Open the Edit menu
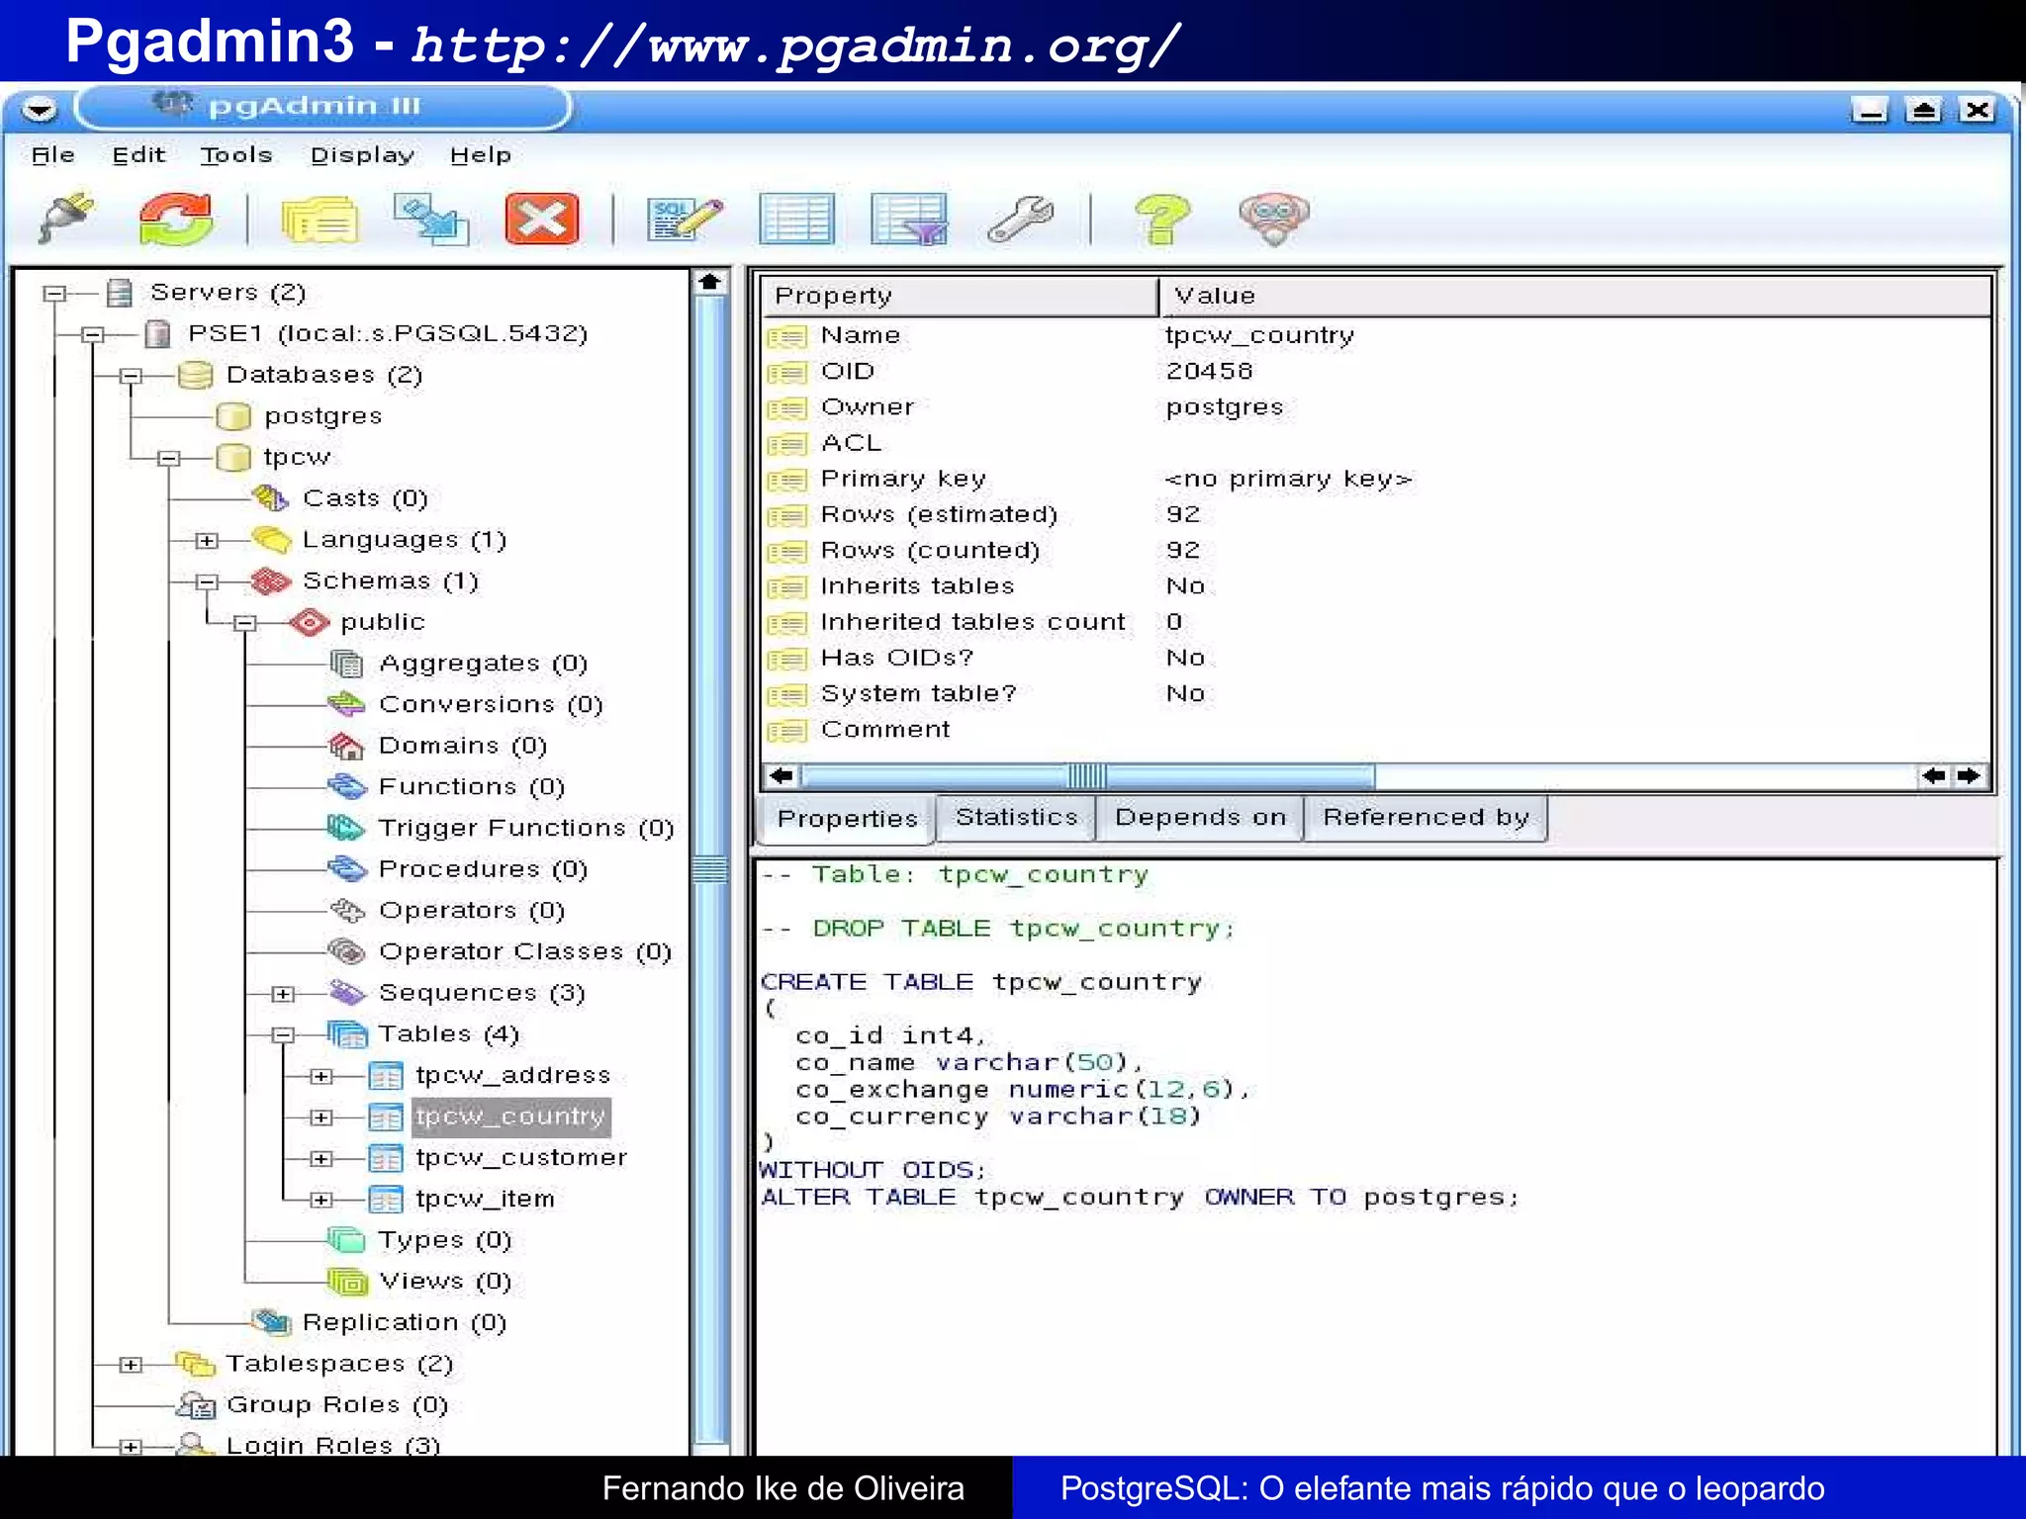This screenshot has width=2026, height=1519. tap(138, 155)
